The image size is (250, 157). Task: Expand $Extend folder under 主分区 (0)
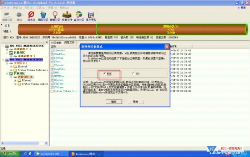[x=11, y=67]
